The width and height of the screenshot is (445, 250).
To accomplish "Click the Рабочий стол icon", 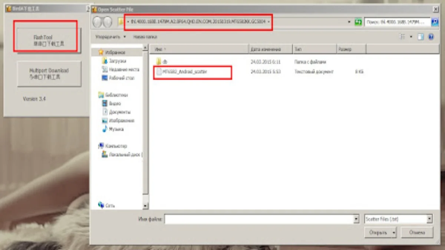I will (x=105, y=78).
